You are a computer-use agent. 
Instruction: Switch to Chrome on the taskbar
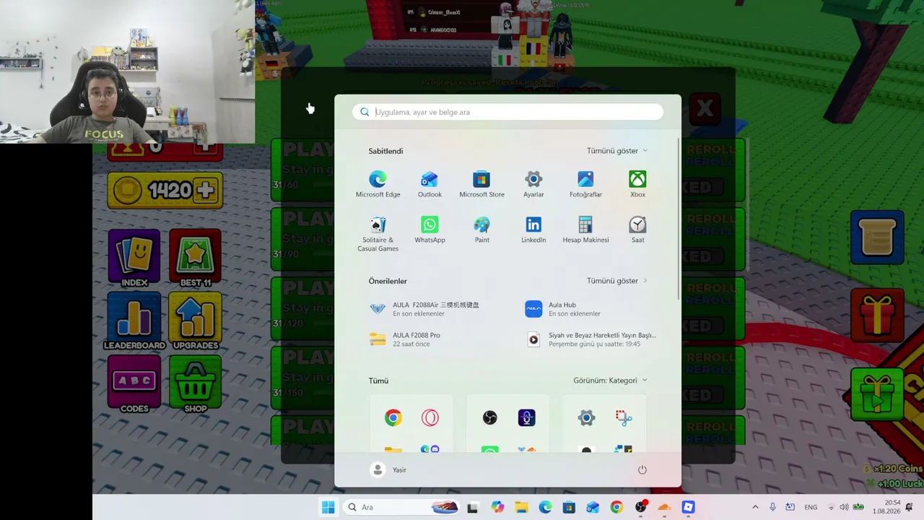pyautogui.click(x=616, y=507)
